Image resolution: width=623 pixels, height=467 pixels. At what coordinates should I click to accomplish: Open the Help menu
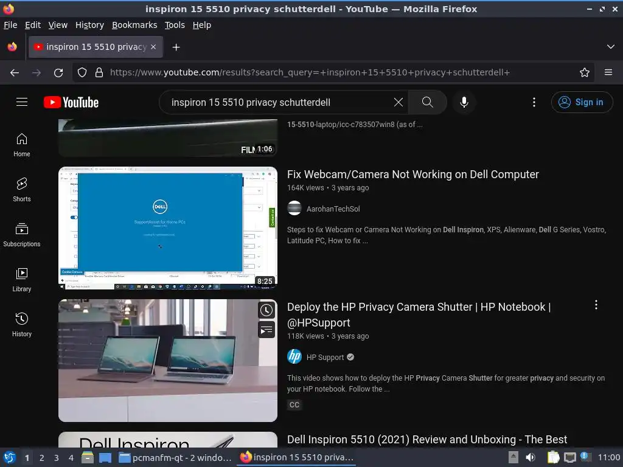[202, 25]
